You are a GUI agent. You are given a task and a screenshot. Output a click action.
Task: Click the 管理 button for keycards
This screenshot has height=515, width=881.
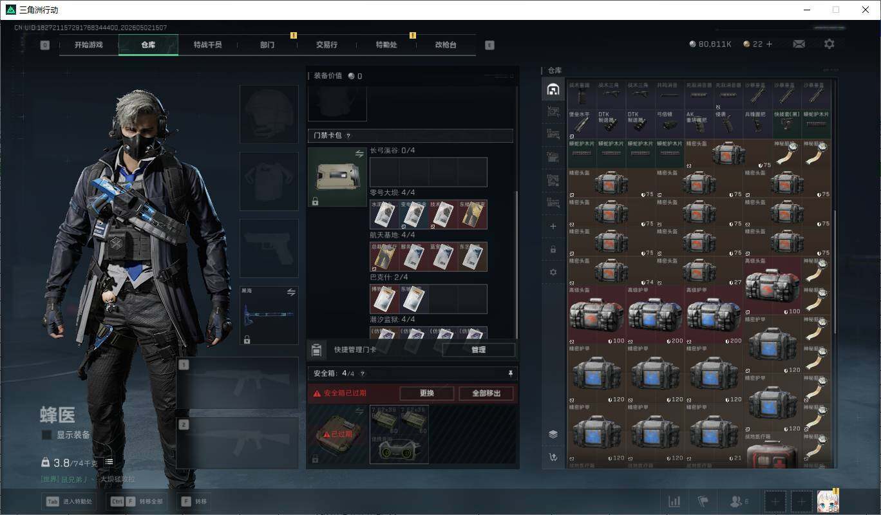[478, 350]
